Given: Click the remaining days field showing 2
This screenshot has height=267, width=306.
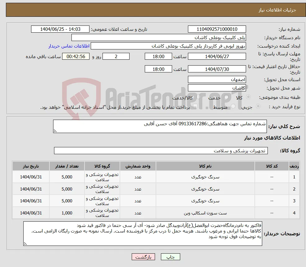Looking at the screenshot, I should click(x=116, y=57).
